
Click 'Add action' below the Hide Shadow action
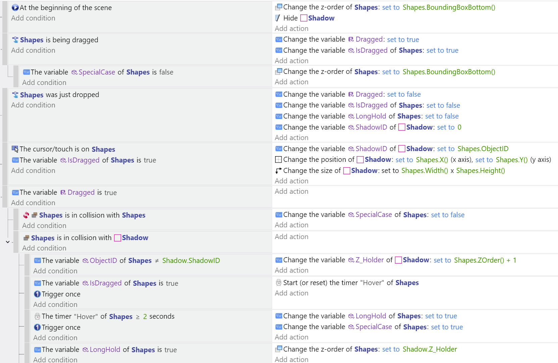coord(291,29)
